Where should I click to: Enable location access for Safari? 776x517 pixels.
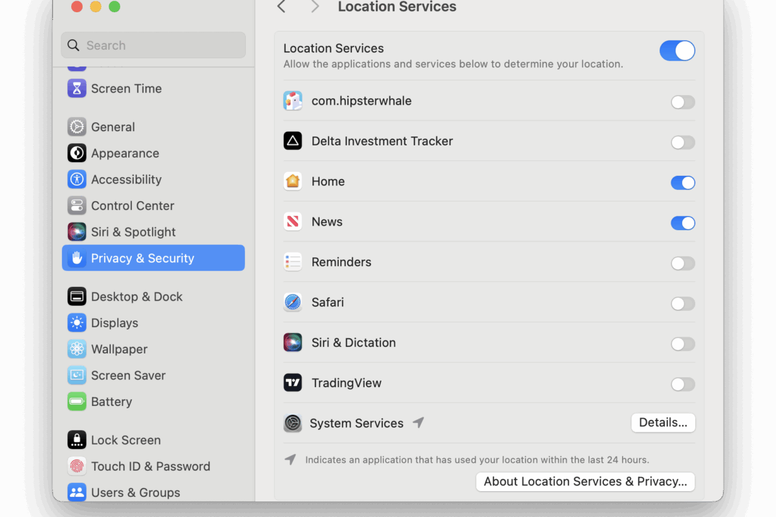(682, 304)
